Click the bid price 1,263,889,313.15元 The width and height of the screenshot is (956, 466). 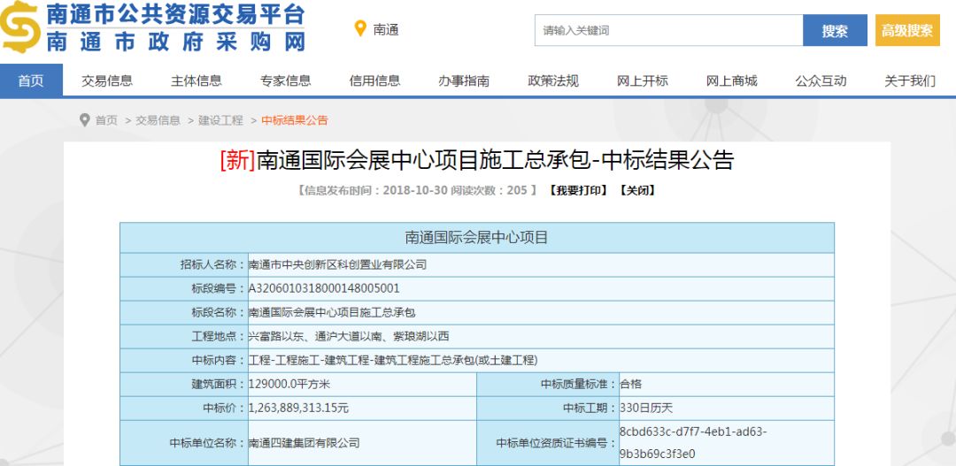click(x=299, y=409)
